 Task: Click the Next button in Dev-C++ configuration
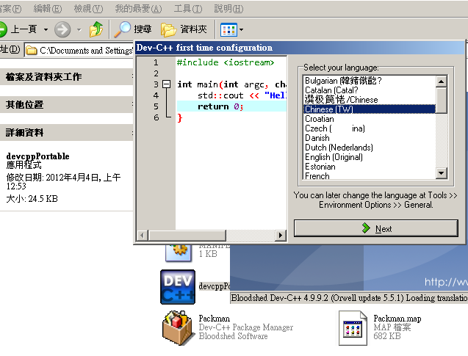(375, 229)
